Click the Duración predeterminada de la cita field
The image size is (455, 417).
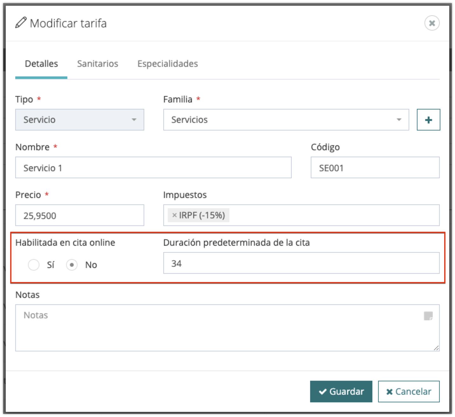point(301,263)
